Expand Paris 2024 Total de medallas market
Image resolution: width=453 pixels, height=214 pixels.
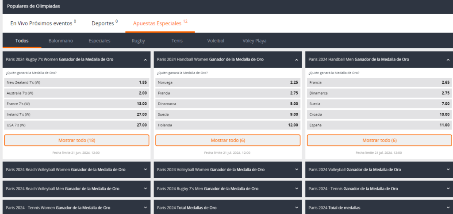[448, 207]
